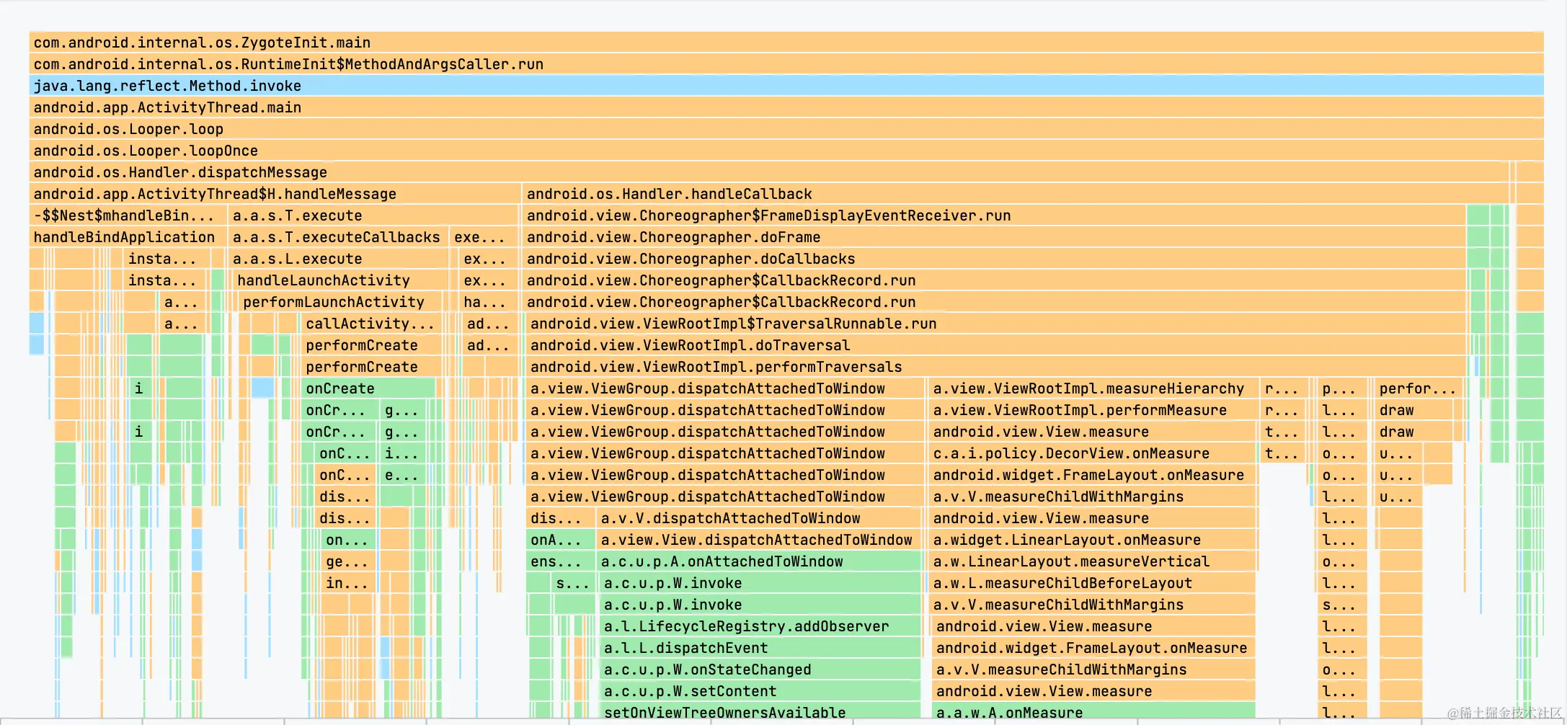Click the a.v.V.dispatchAttachedToWindow frame
1567x725 pixels.
tap(758, 518)
